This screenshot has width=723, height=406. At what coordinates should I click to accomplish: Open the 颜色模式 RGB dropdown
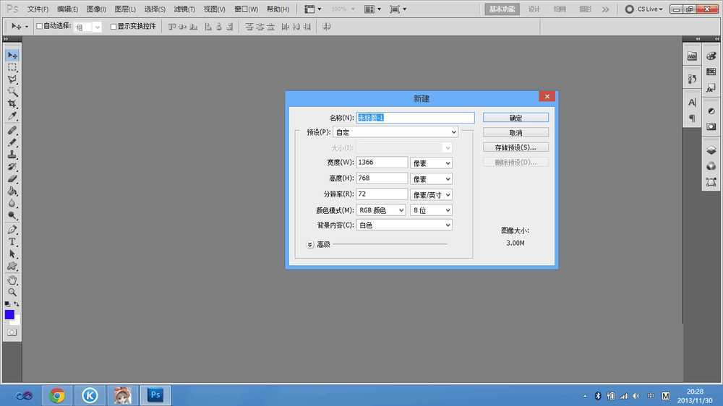[381, 210]
